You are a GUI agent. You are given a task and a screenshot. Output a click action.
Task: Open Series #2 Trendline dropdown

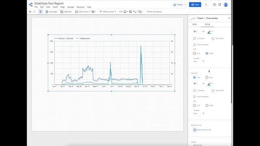point(199,114)
